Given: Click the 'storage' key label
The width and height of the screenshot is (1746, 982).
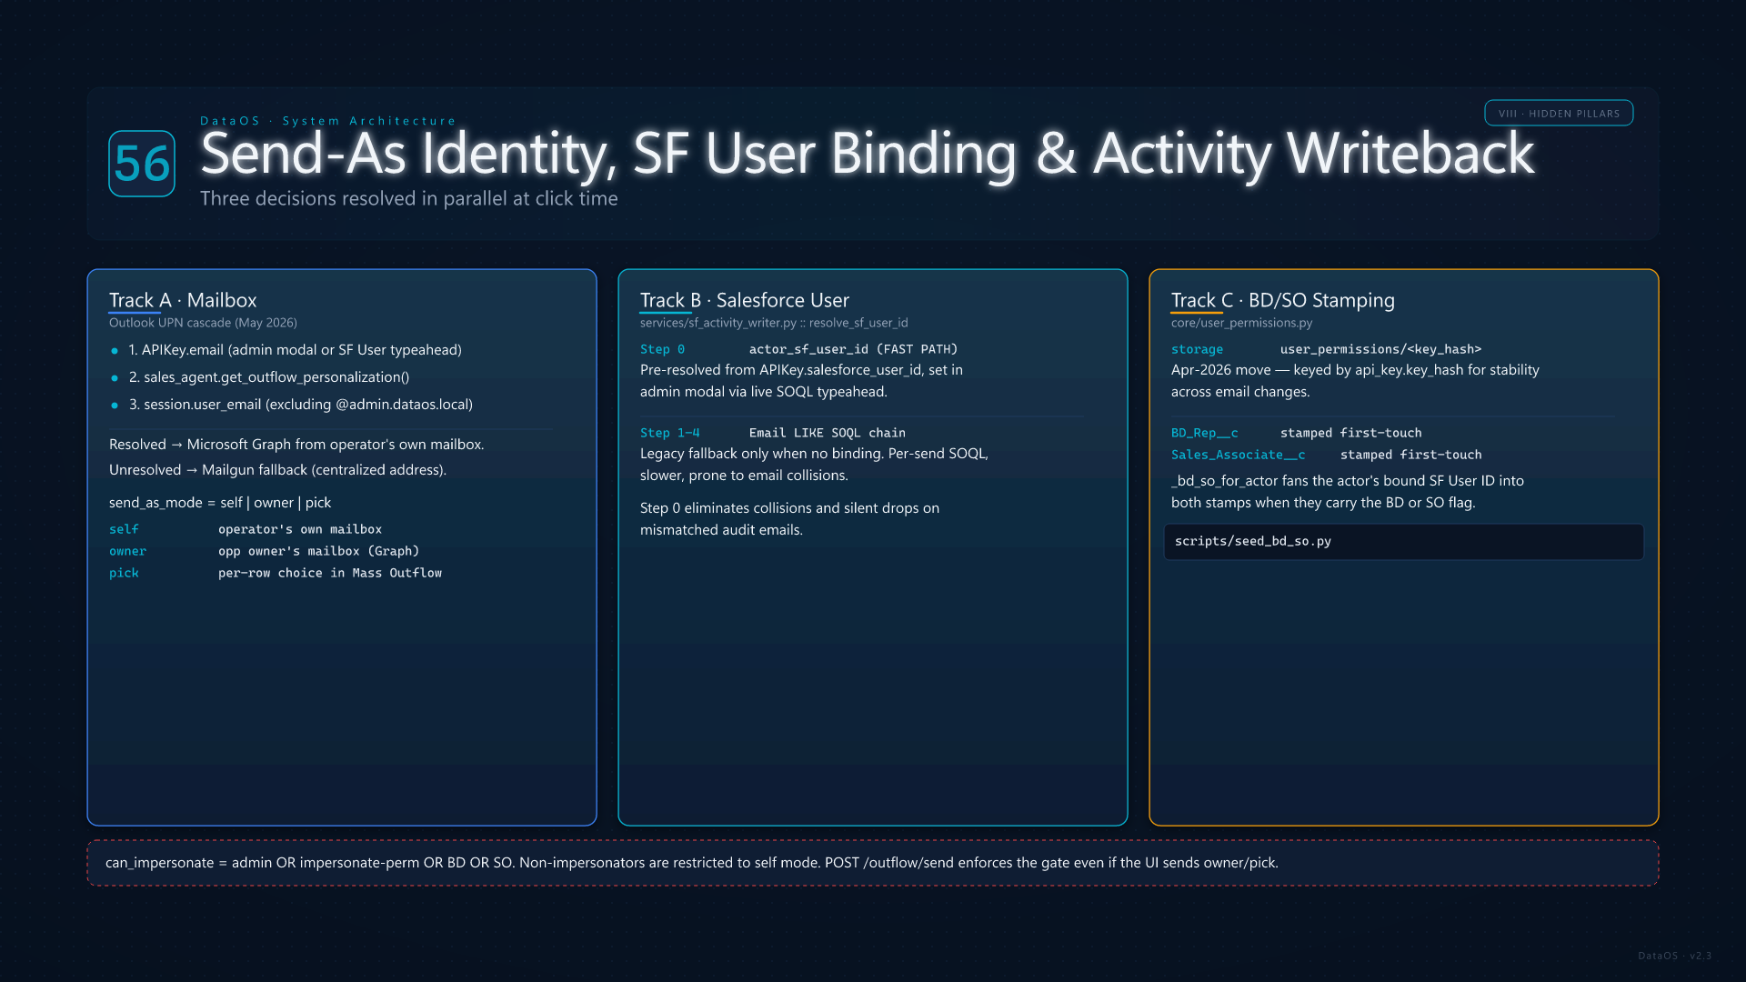Looking at the screenshot, I should click(x=1197, y=349).
